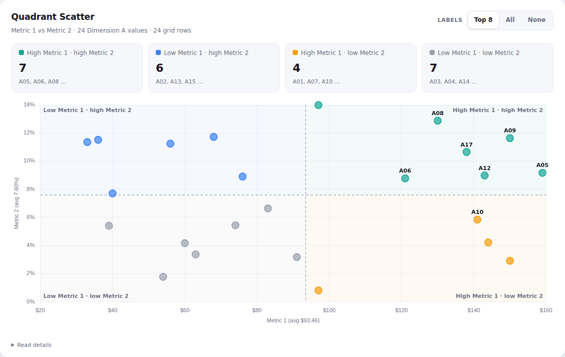The height and width of the screenshot is (357, 565).
Task: Click the Metric 1 (avg $93.46) axis title
Action: point(293,320)
